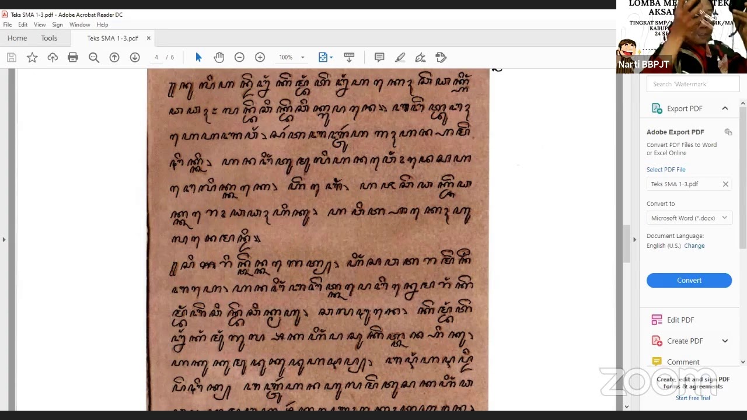
Task: Go to next page arrow icon
Action: pos(135,57)
